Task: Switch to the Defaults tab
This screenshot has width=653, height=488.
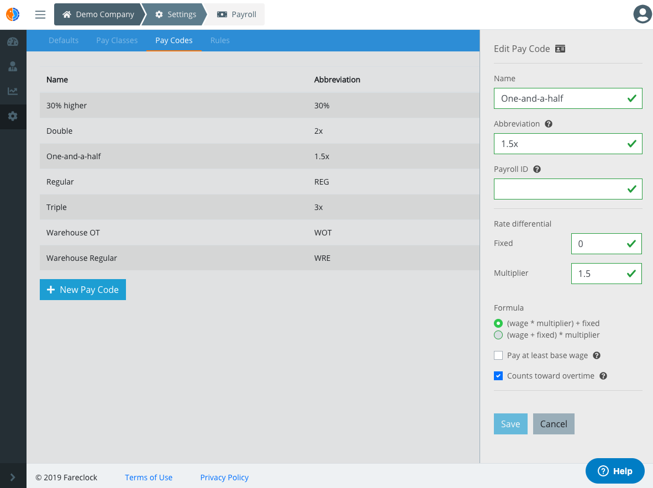Action: (64, 40)
